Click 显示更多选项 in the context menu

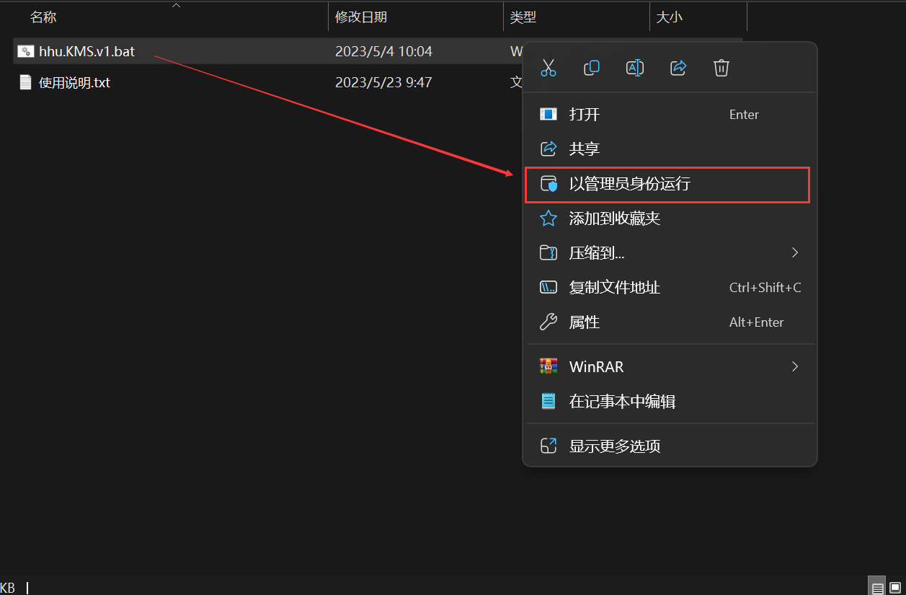coord(613,446)
